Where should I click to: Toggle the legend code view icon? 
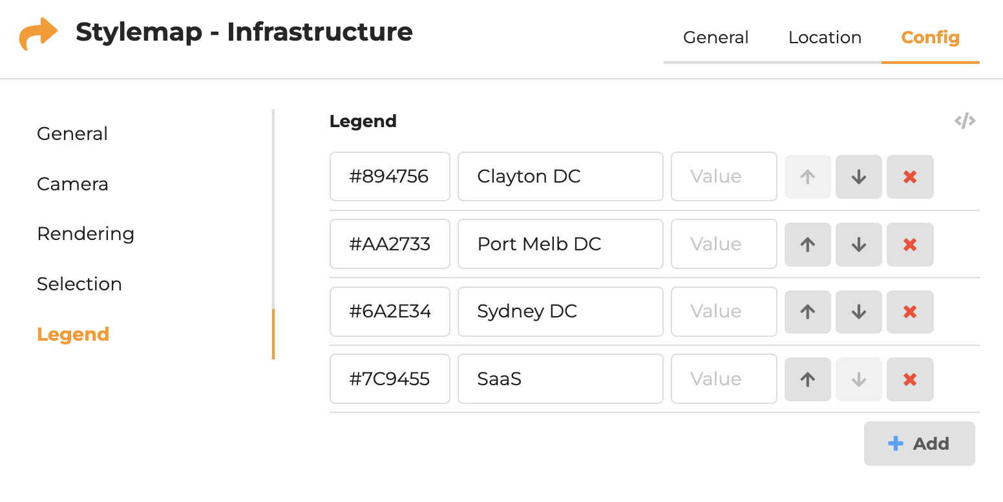pos(964,121)
